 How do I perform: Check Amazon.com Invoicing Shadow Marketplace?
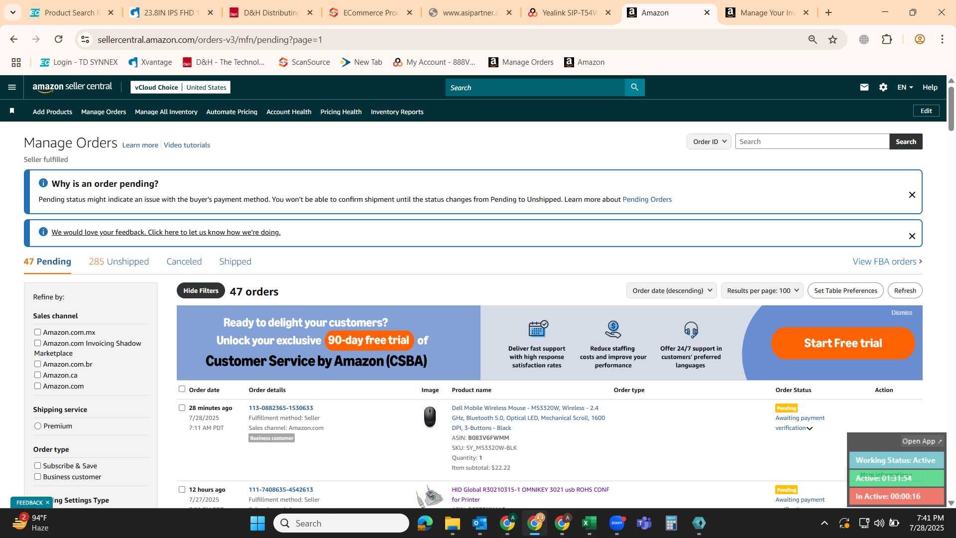click(x=37, y=343)
